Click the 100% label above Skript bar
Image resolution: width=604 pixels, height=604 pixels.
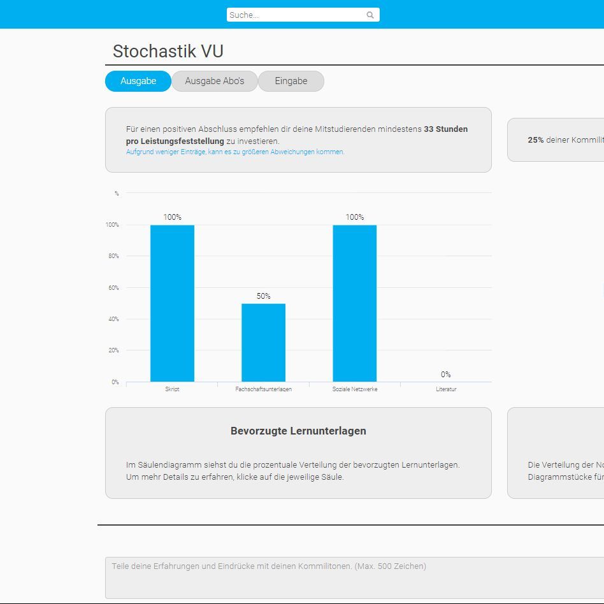172,217
